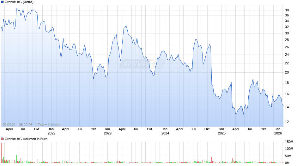Click the price axis label 30

coord(287,33)
